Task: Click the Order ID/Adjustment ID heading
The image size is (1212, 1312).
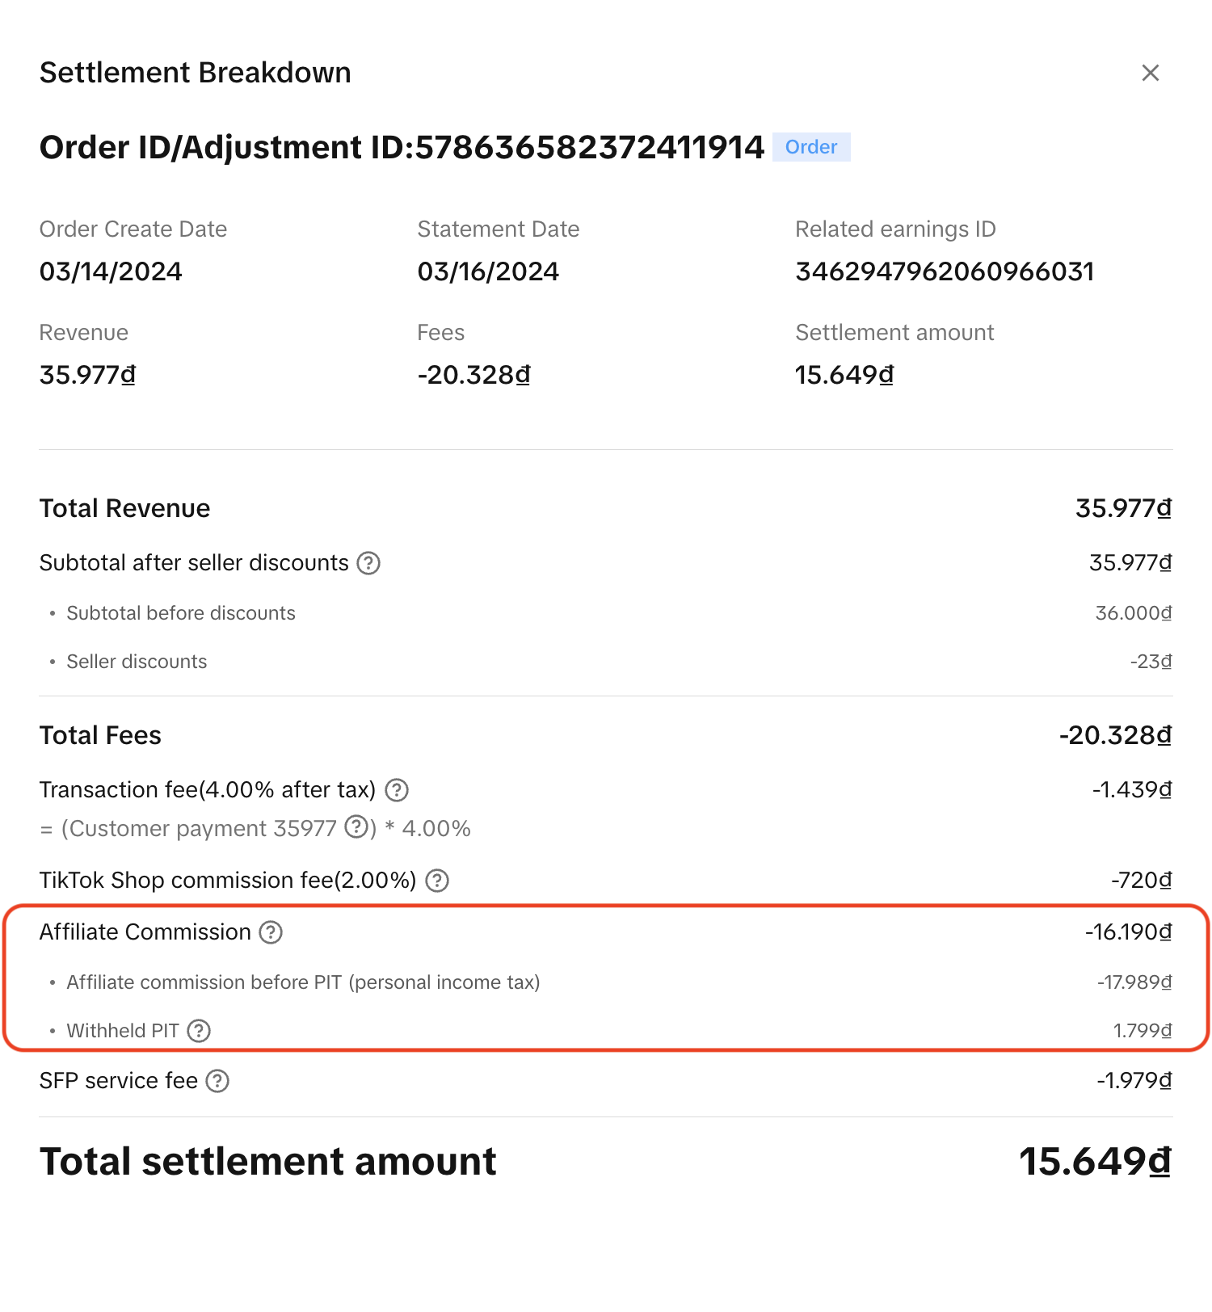Action: point(402,148)
